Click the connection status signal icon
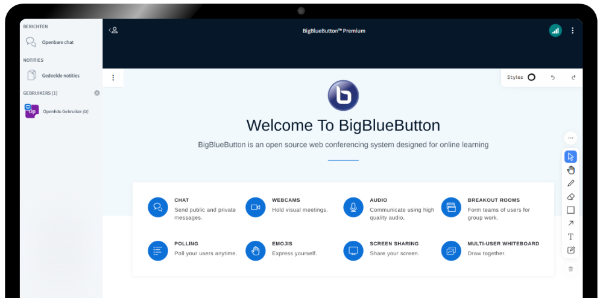The height and width of the screenshot is (298, 603). tap(555, 31)
